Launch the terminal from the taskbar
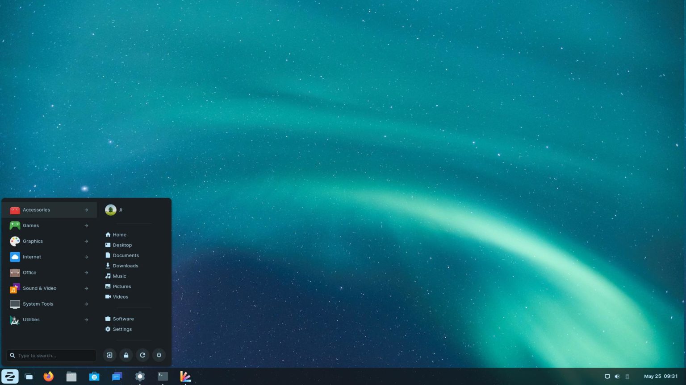Viewport: 686px width, 385px height. (x=163, y=377)
